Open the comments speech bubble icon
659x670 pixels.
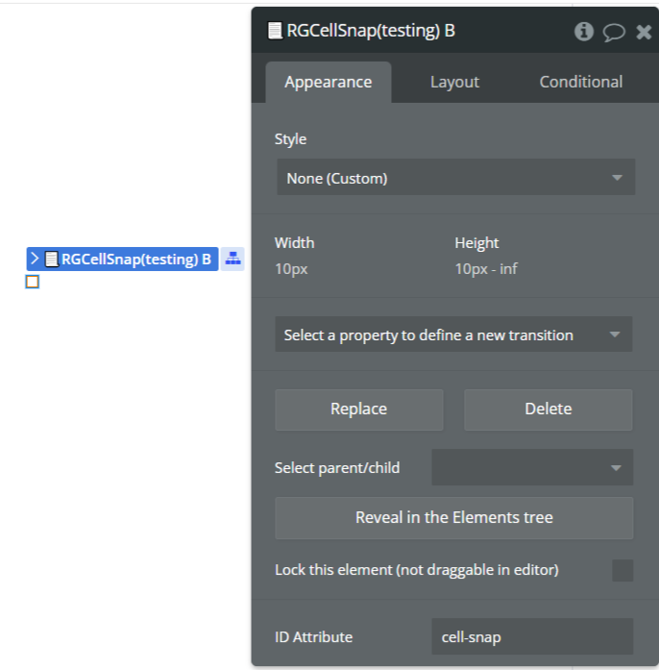click(614, 32)
